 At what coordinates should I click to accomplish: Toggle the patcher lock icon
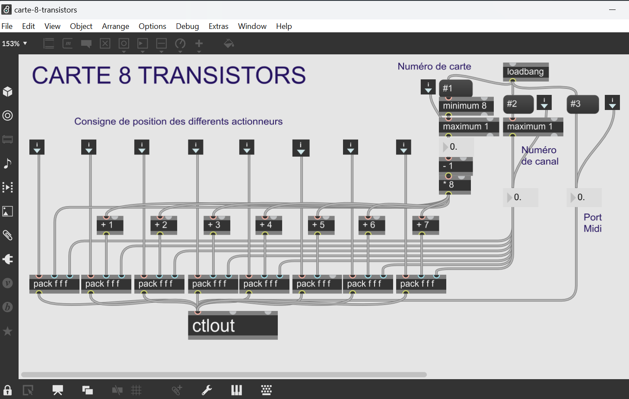point(8,390)
